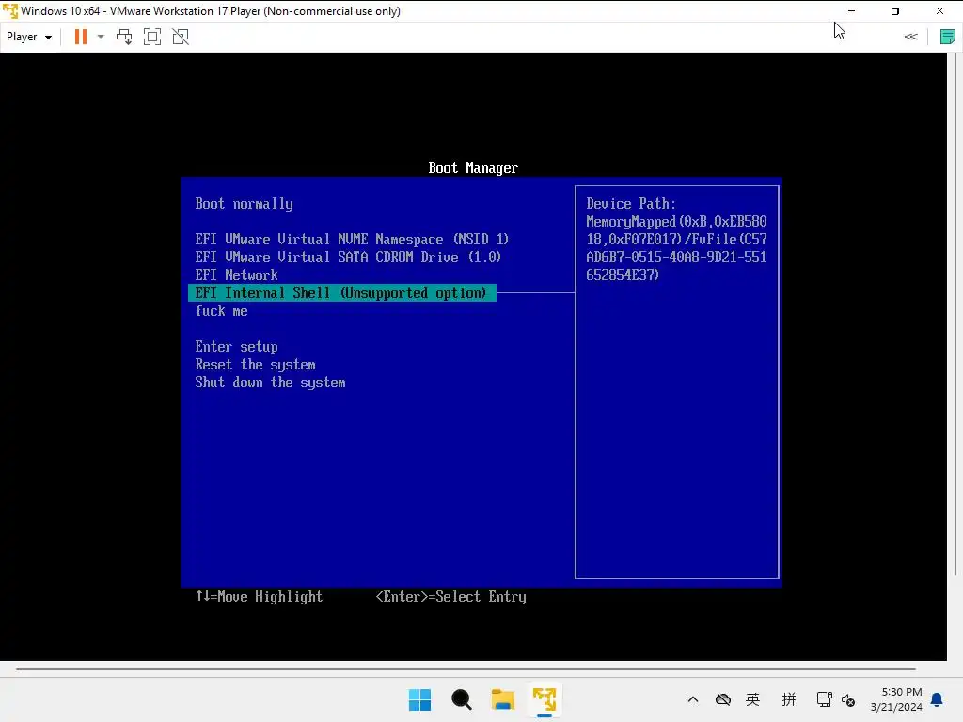The height and width of the screenshot is (722, 963).
Task: Toggle the 拼 IME mode indicator
Action: click(x=789, y=699)
